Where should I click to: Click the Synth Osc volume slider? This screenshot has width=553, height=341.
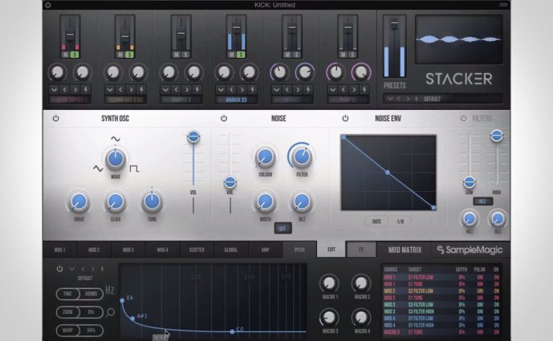pyautogui.click(x=193, y=138)
